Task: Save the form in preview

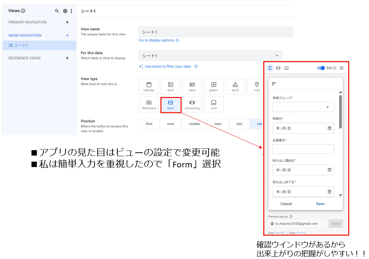Action: tap(320, 204)
